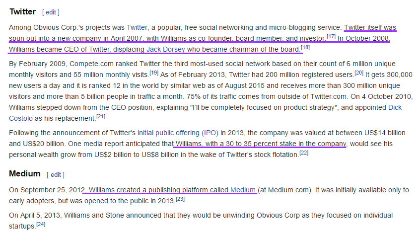This screenshot has width=420, height=236.
Task: Jump to citation 24
Action: click(41, 224)
